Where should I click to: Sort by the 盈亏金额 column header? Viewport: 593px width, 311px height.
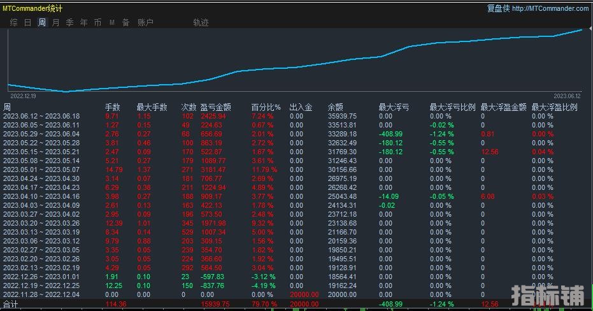[215, 108]
